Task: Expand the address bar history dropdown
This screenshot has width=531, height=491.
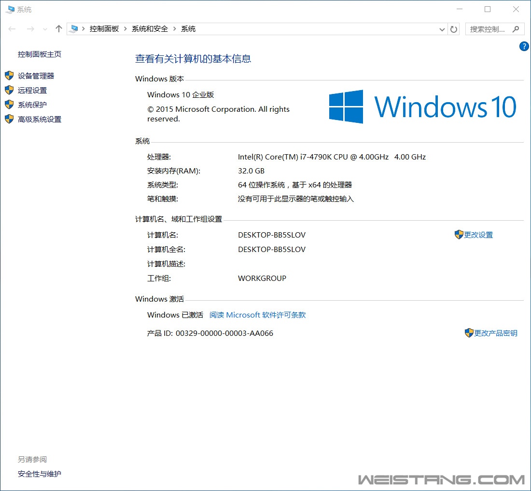Action: click(x=442, y=29)
